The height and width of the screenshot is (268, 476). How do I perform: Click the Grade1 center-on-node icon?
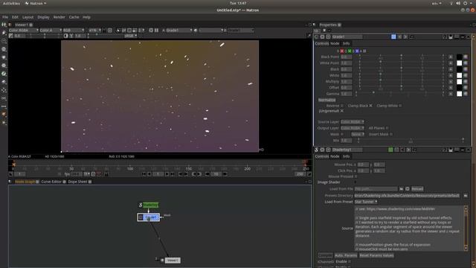coord(328,37)
